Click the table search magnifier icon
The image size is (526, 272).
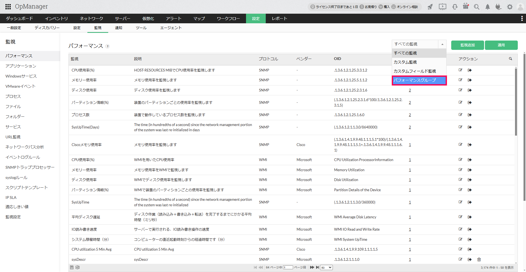pyautogui.click(x=510, y=59)
